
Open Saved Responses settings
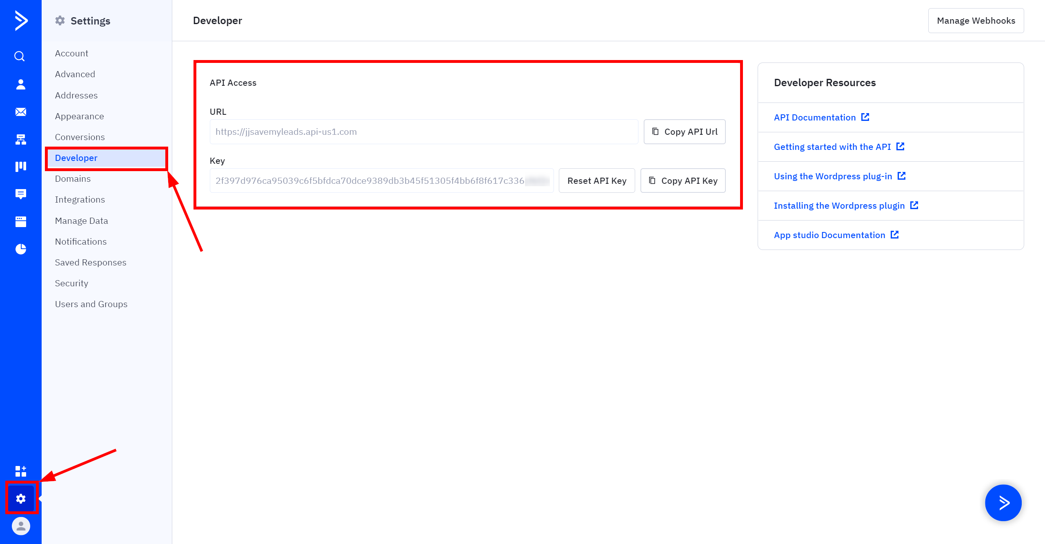click(x=91, y=263)
